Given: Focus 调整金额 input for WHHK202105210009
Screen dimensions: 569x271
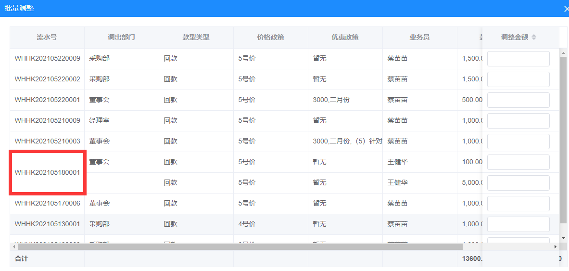Looking at the screenshot, I should tap(518, 121).
